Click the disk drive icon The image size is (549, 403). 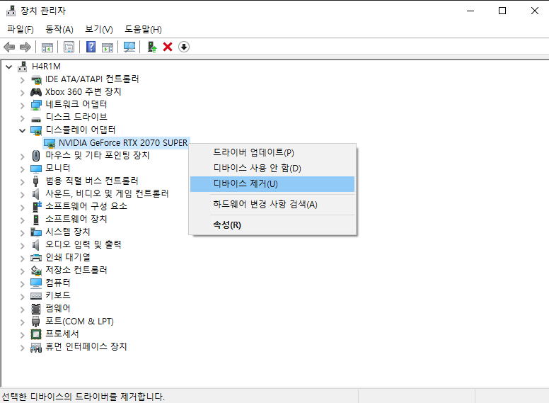click(x=36, y=119)
